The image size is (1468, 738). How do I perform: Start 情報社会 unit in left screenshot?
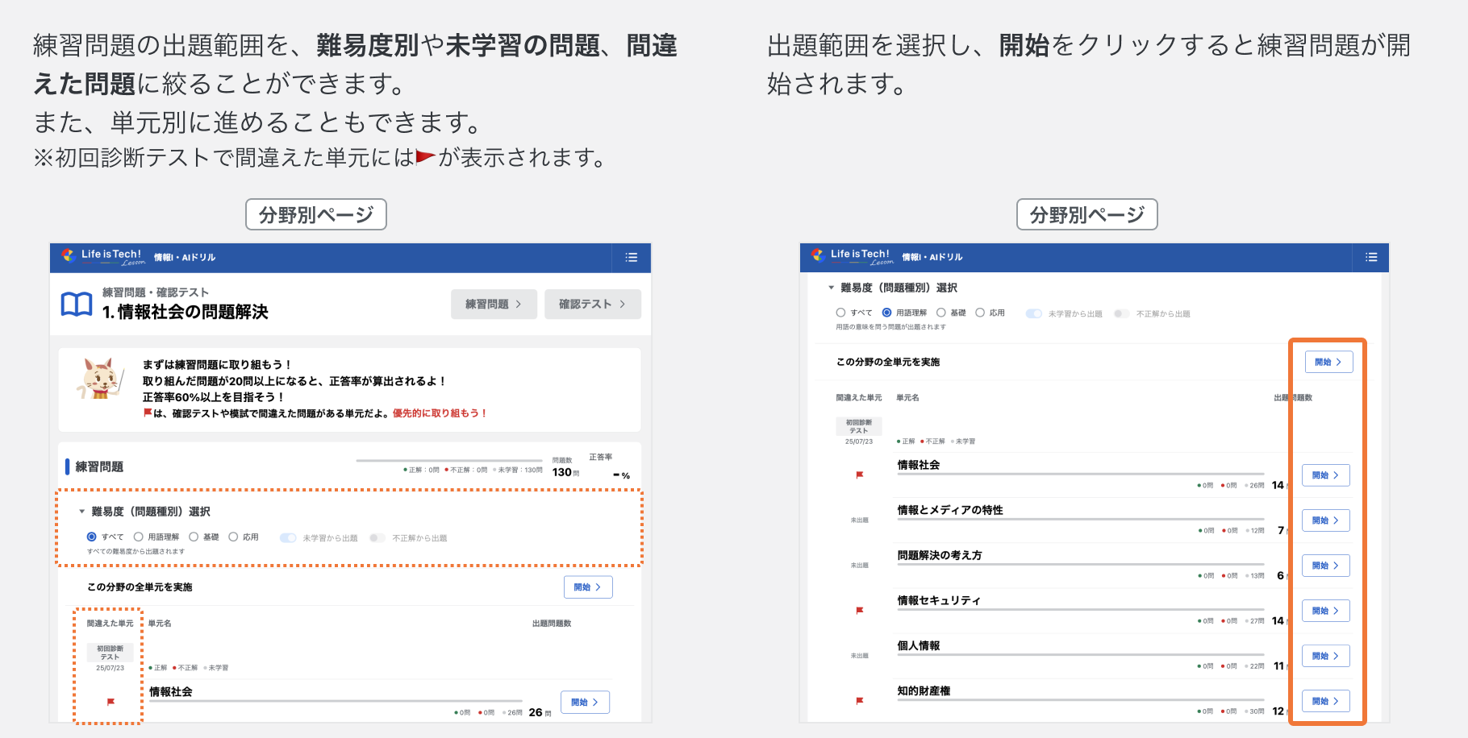point(585,703)
